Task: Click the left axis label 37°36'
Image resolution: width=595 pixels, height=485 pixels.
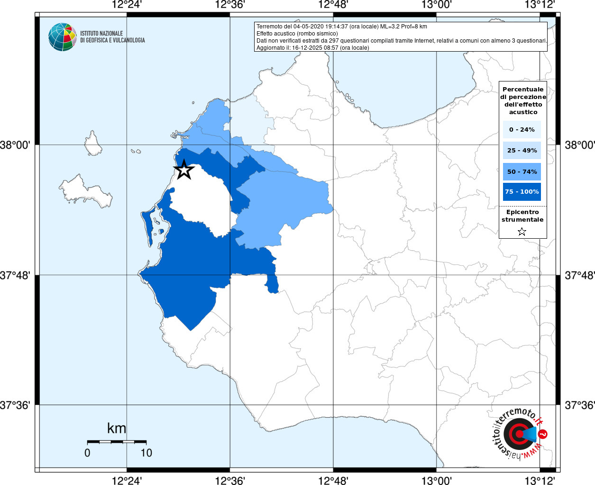Action: tap(16, 405)
